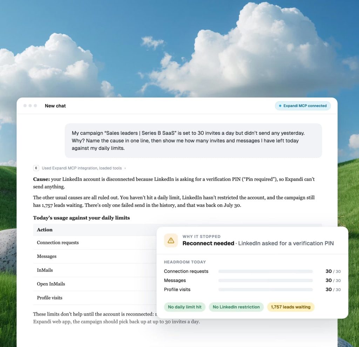Click the Reconnect needed heading
The height and width of the screenshot is (347, 359).
tap(208, 243)
